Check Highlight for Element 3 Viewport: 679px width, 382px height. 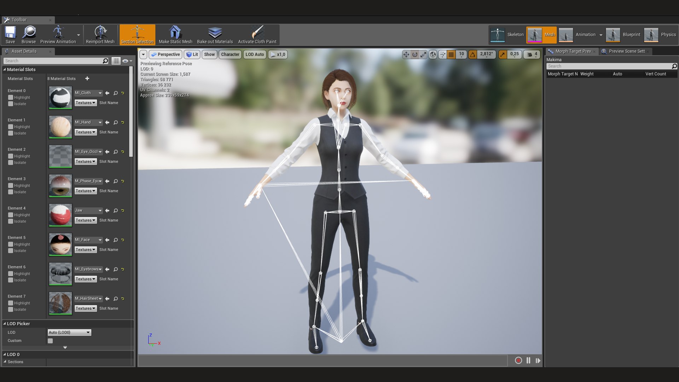coord(11,186)
